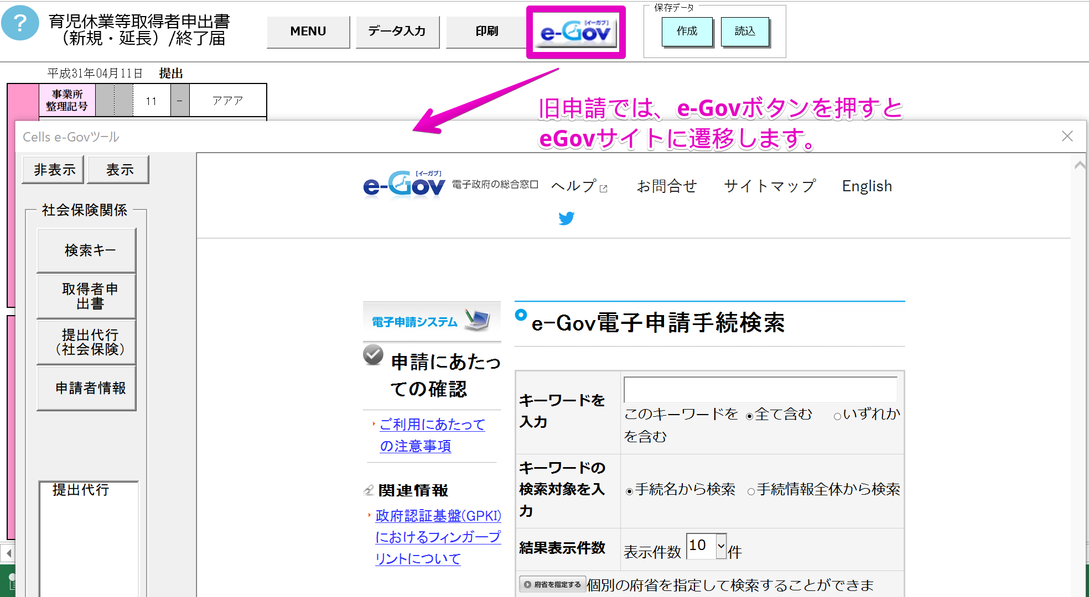Screen dimensions: 1089x597
Task: Click 作成 in 保存データ group
Action: [x=687, y=32]
